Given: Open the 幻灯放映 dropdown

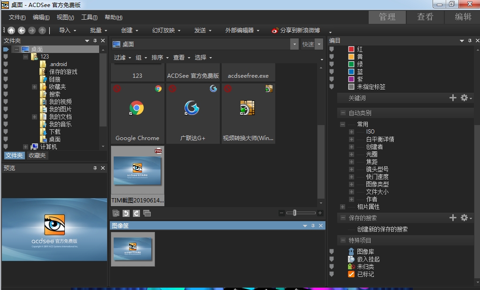Looking at the screenshot, I should click(x=166, y=30).
